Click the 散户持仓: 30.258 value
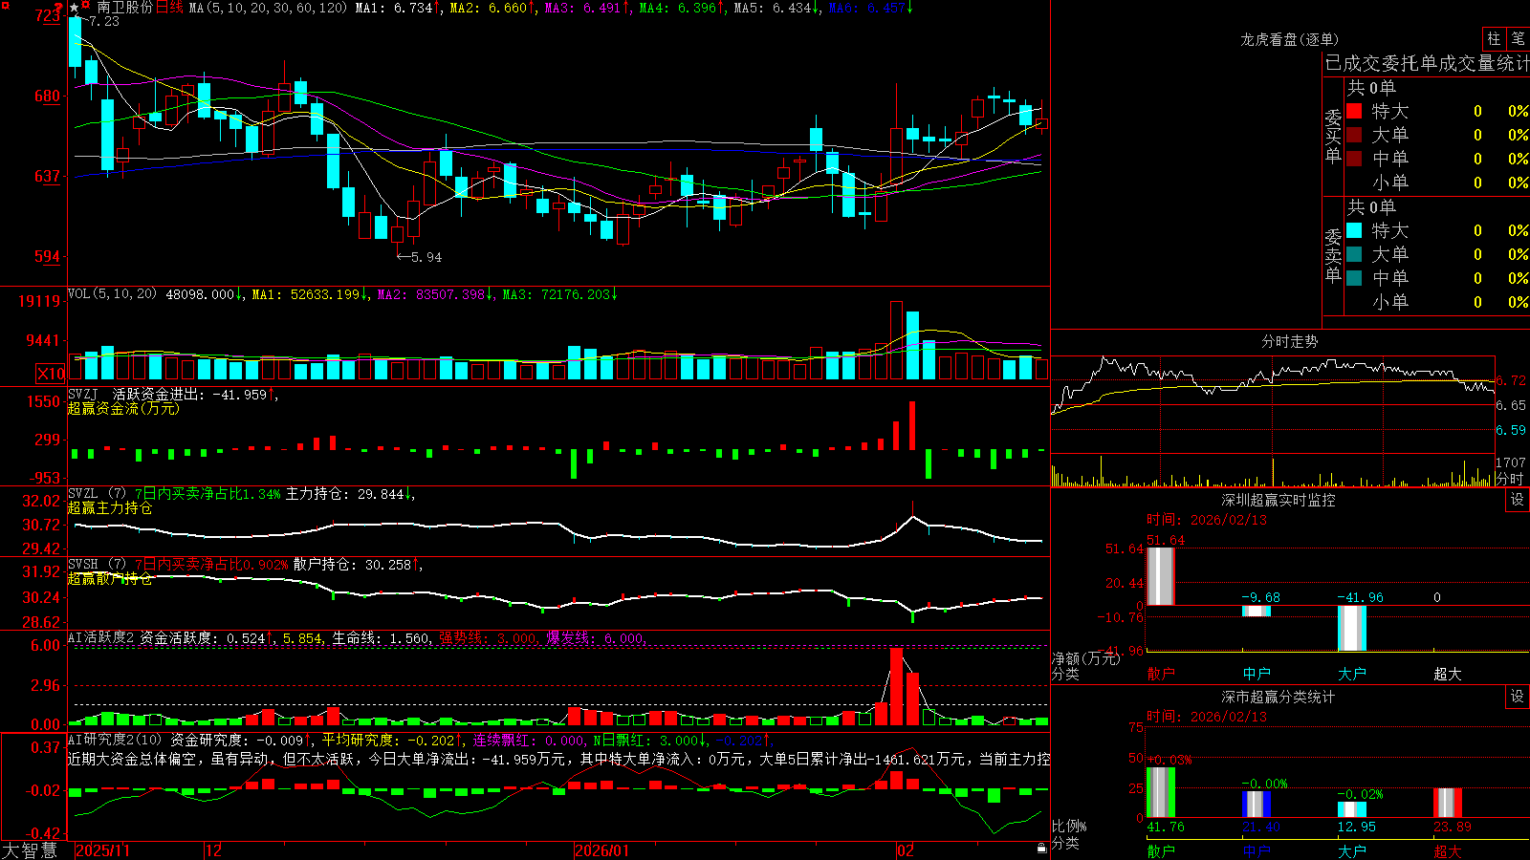The height and width of the screenshot is (860, 1530). pyautogui.click(x=357, y=565)
